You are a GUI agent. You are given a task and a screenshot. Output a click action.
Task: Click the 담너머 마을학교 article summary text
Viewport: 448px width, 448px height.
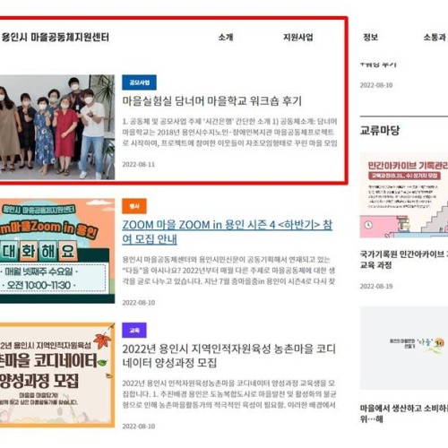click(x=229, y=133)
